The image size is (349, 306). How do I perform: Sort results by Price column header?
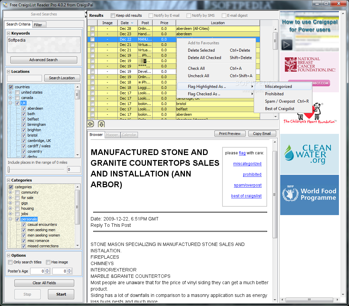[164, 23]
